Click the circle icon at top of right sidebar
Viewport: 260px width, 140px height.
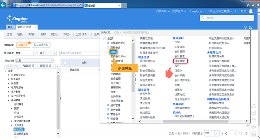click(254, 106)
